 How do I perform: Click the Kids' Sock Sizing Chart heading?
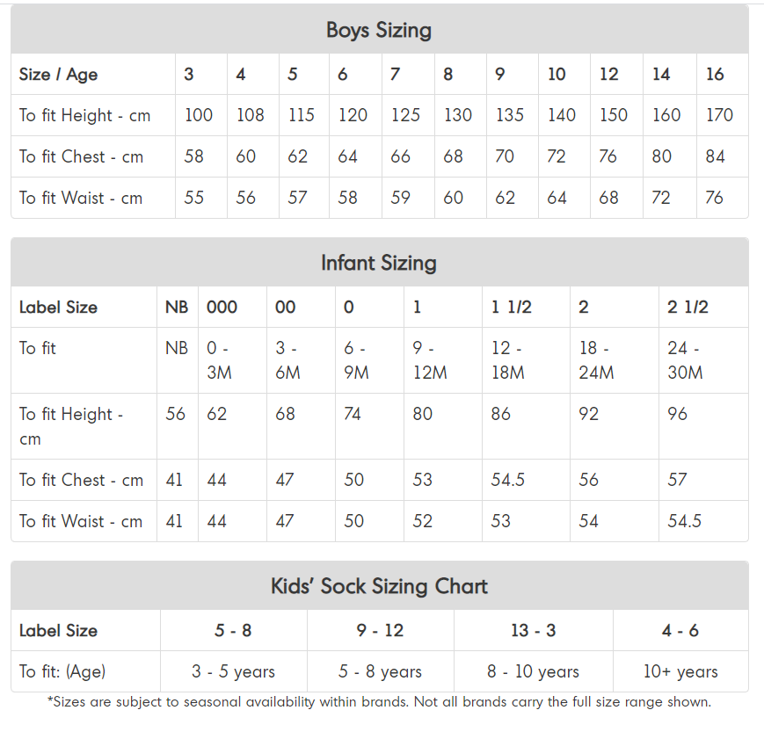(379, 586)
